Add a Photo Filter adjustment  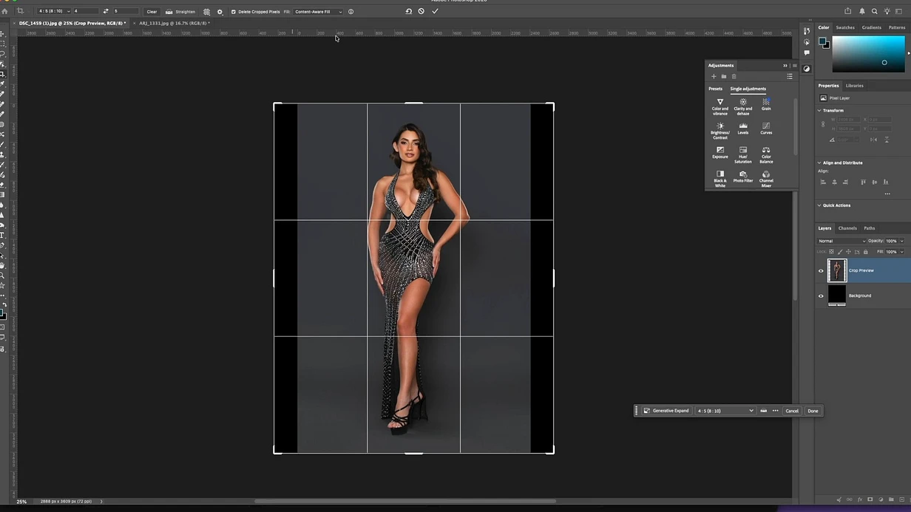coord(743,177)
